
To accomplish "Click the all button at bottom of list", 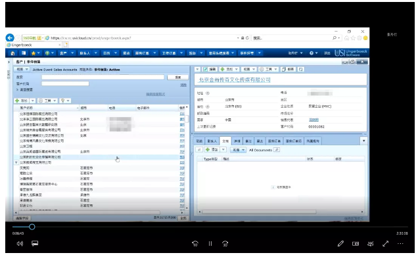I will [183, 218].
